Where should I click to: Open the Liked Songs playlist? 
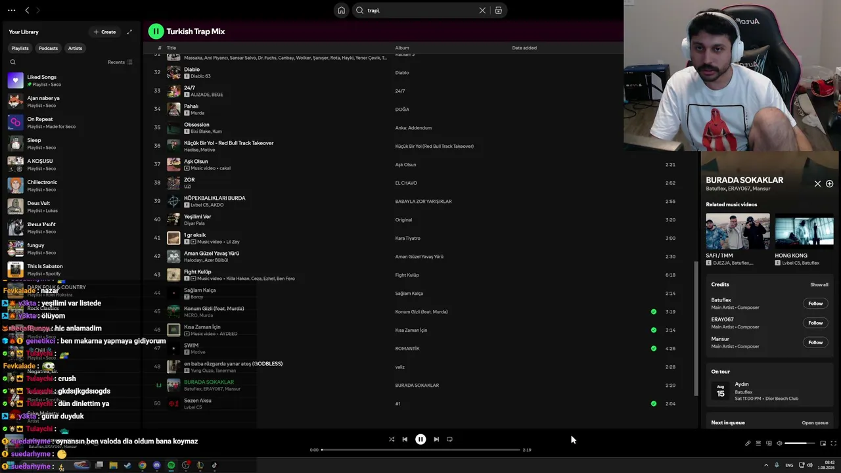click(x=71, y=80)
